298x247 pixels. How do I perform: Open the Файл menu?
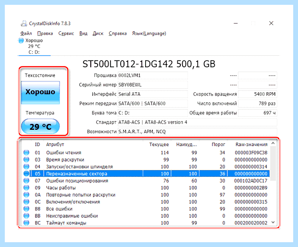(26, 34)
